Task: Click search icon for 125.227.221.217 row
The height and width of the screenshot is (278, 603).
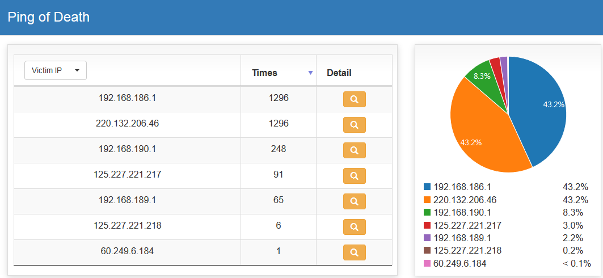Action: coord(354,176)
